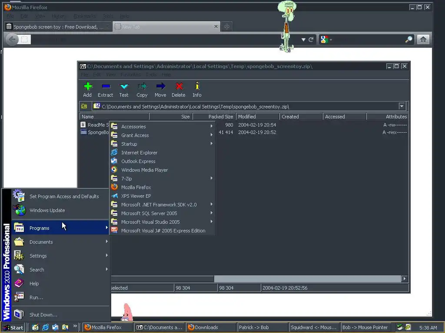Open archive Info in 7-Zip
445x333 pixels.
(197, 89)
